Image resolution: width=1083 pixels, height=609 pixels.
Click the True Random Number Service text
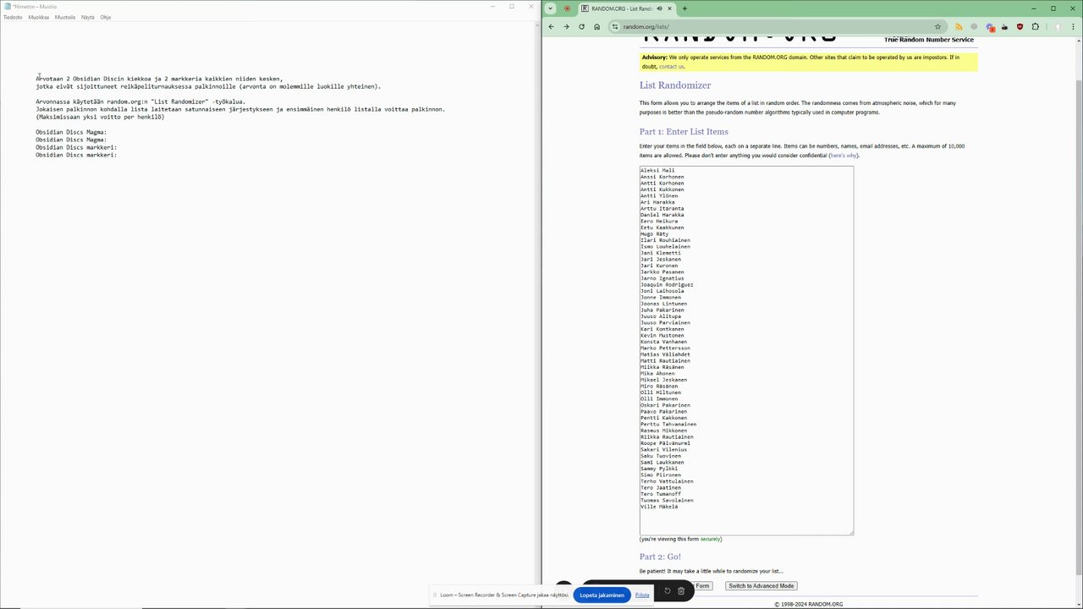click(x=929, y=40)
